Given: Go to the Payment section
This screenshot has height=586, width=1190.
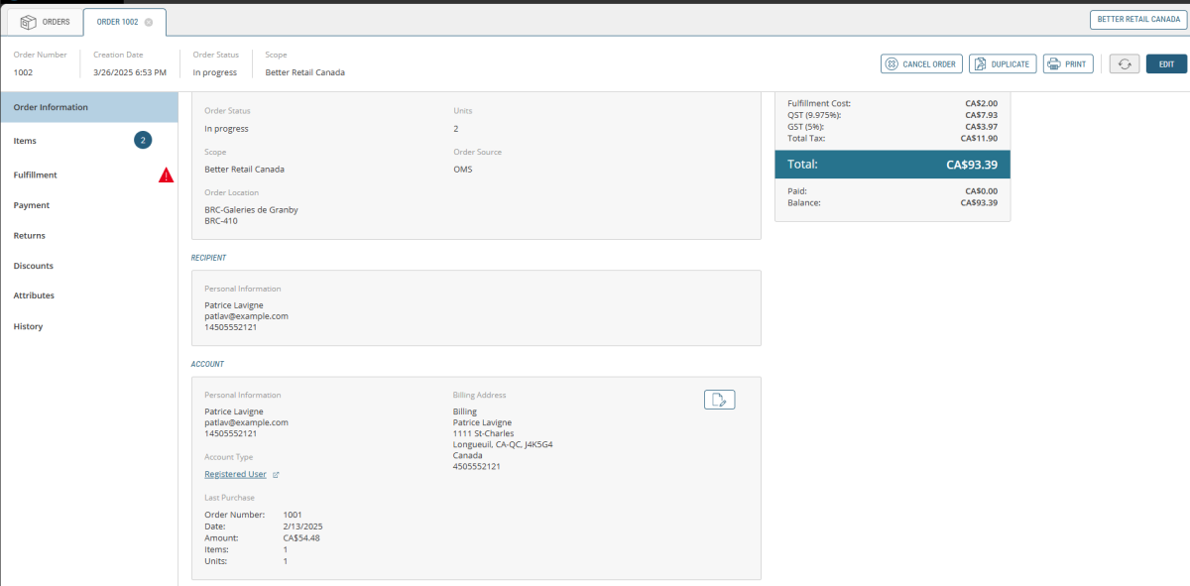Looking at the screenshot, I should point(32,205).
